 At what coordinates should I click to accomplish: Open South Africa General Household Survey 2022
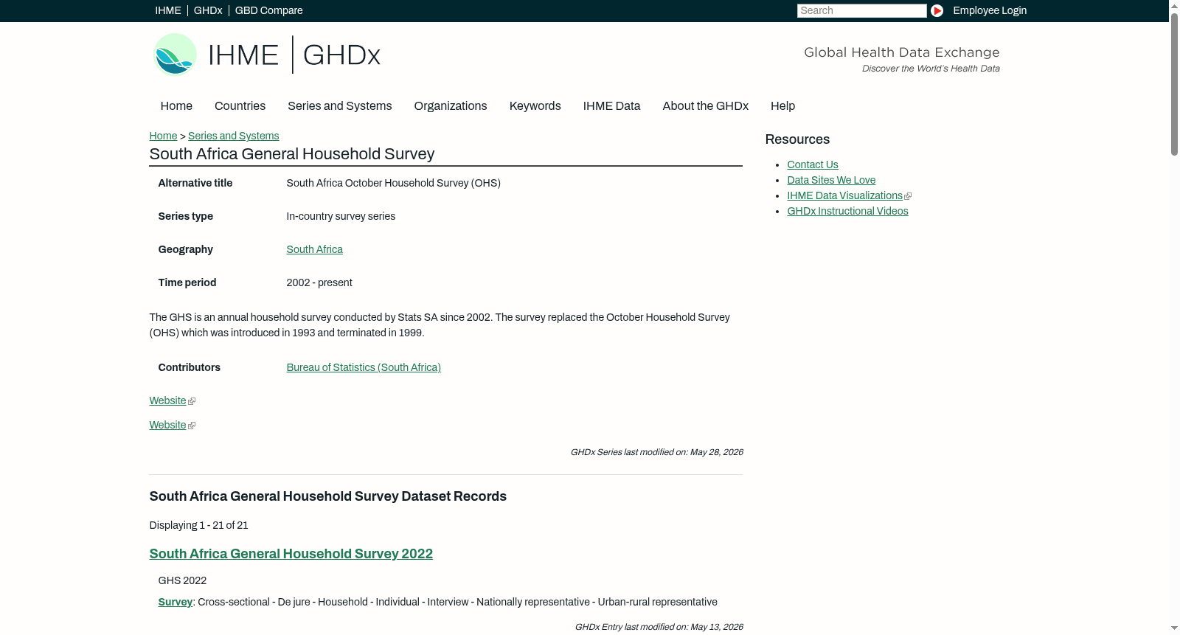tap(291, 554)
